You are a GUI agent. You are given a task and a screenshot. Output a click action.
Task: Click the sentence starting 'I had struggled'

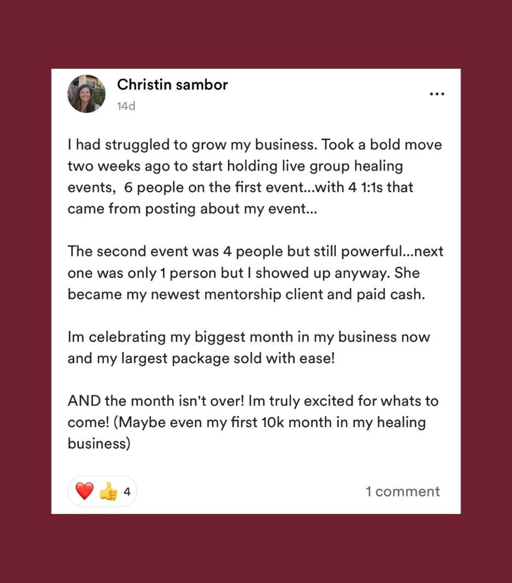click(x=193, y=144)
